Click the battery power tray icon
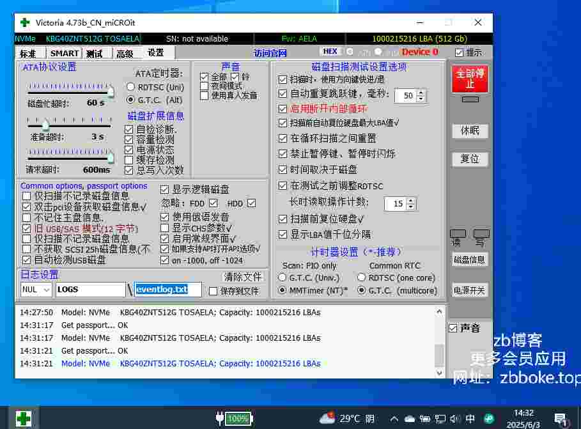The width and height of the screenshot is (581, 429). click(x=424, y=419)
